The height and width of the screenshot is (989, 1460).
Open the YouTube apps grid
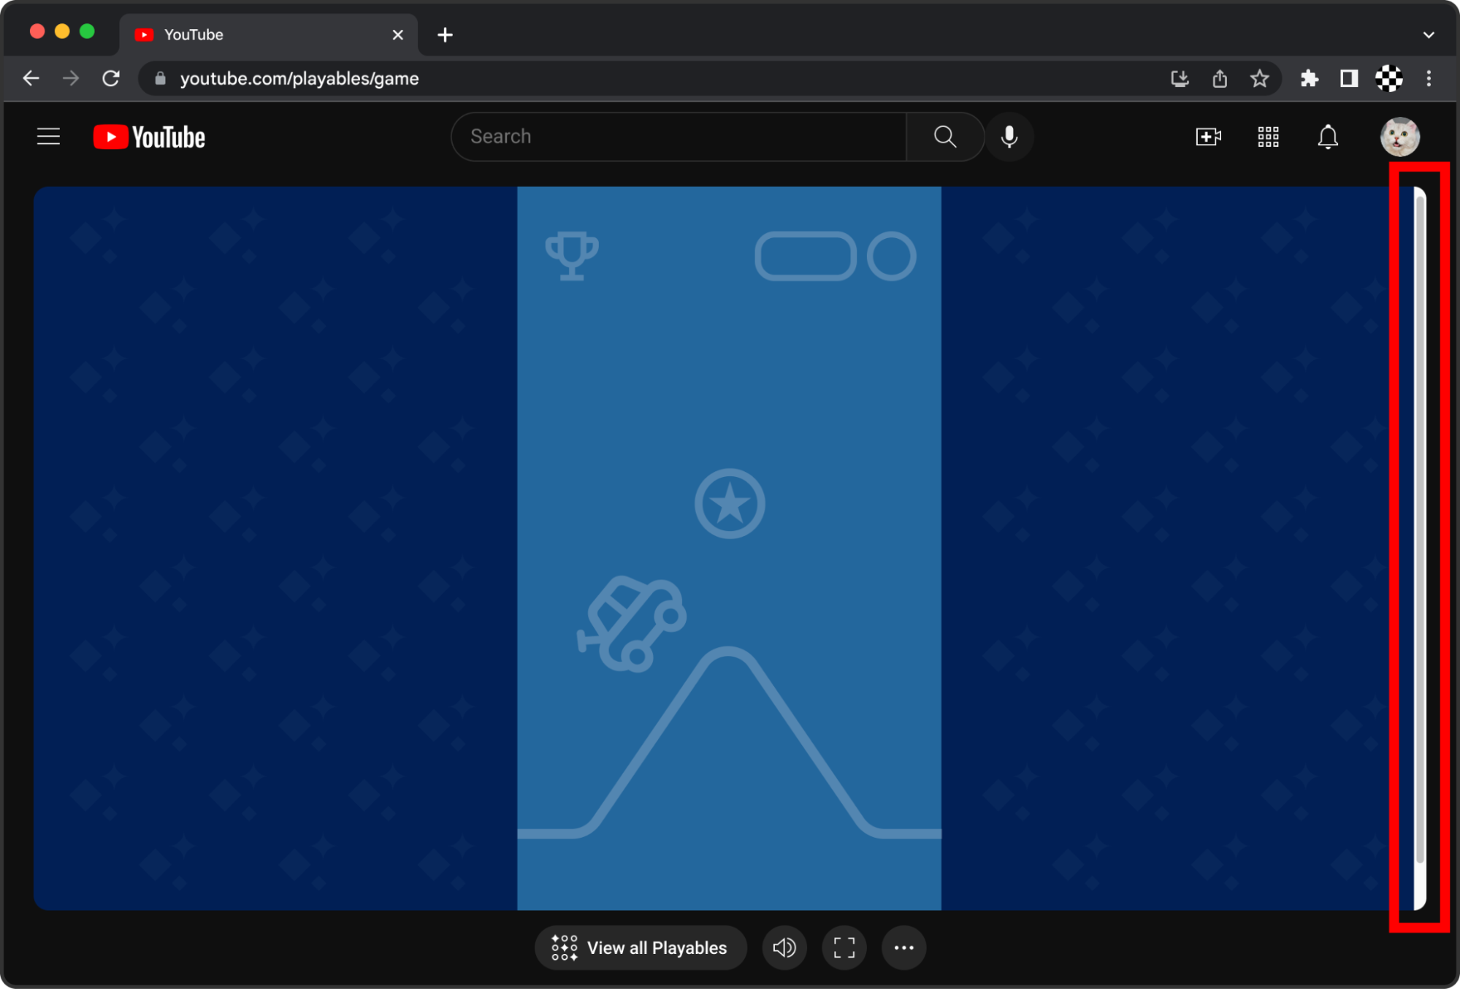[1268, 137]
